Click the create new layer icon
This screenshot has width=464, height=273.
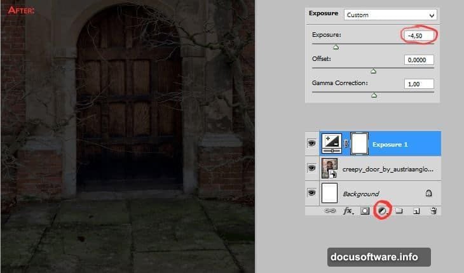tap(417, 211)
